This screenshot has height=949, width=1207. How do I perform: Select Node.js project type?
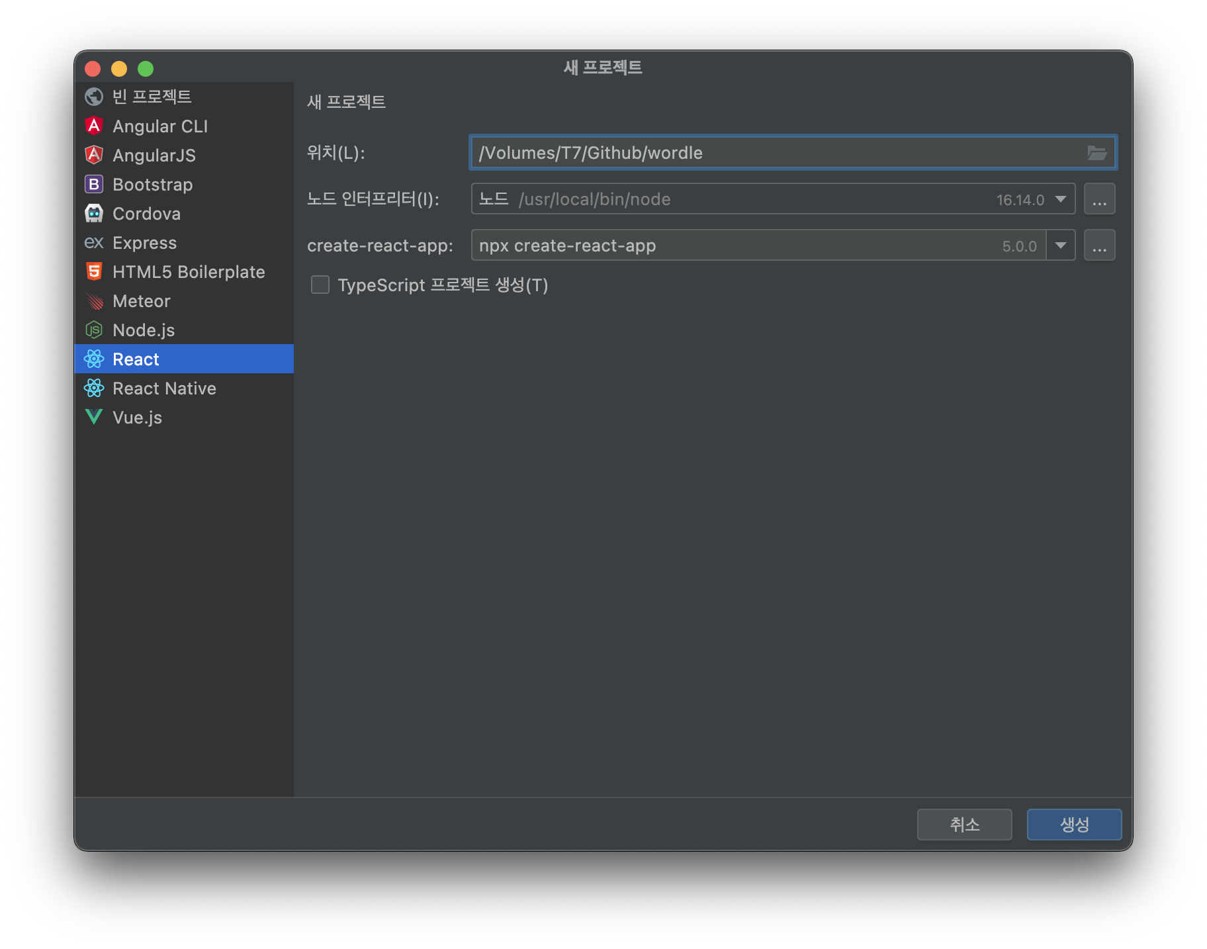click(184, 330)
